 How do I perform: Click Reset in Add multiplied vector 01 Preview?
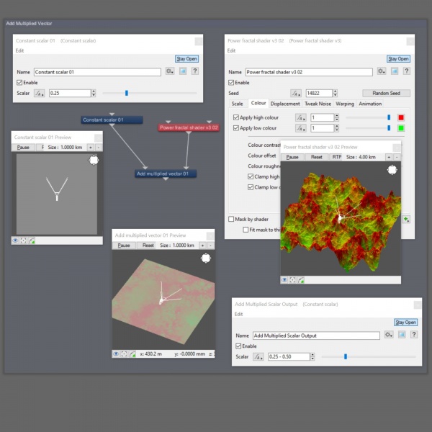pyautogui.click(x=148, y=246)
